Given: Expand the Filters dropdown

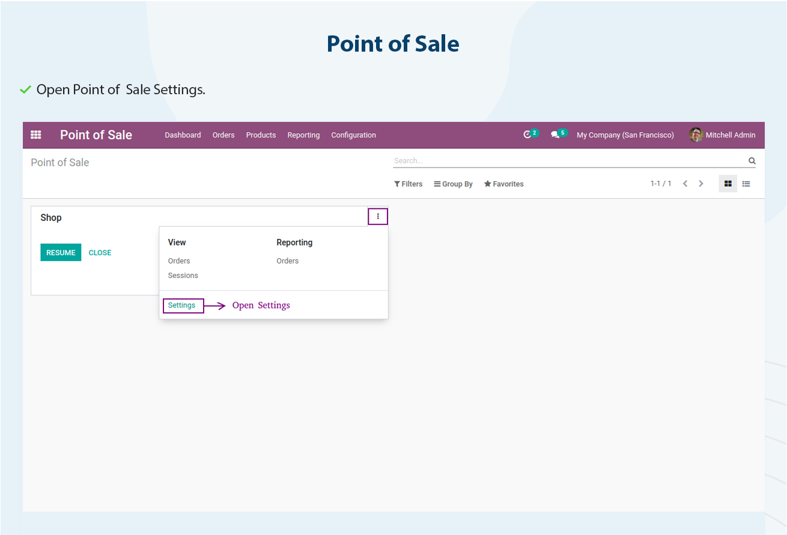Looking at the screenshot, I should [409, 184].
